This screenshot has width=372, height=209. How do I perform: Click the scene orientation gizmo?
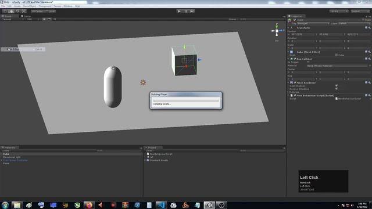pos(277,30)
